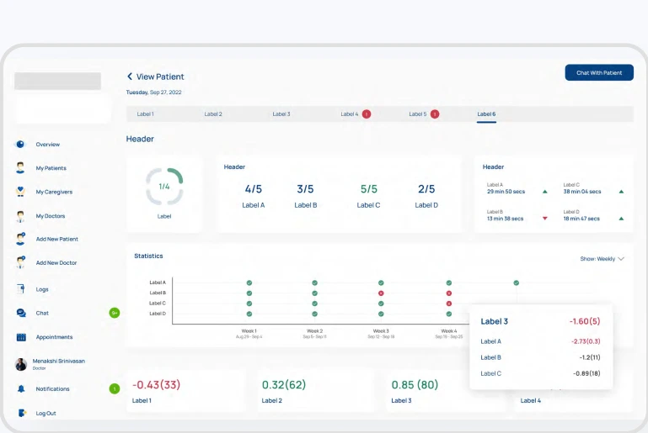Click the -0.43(33) Label 1 card

185,391
